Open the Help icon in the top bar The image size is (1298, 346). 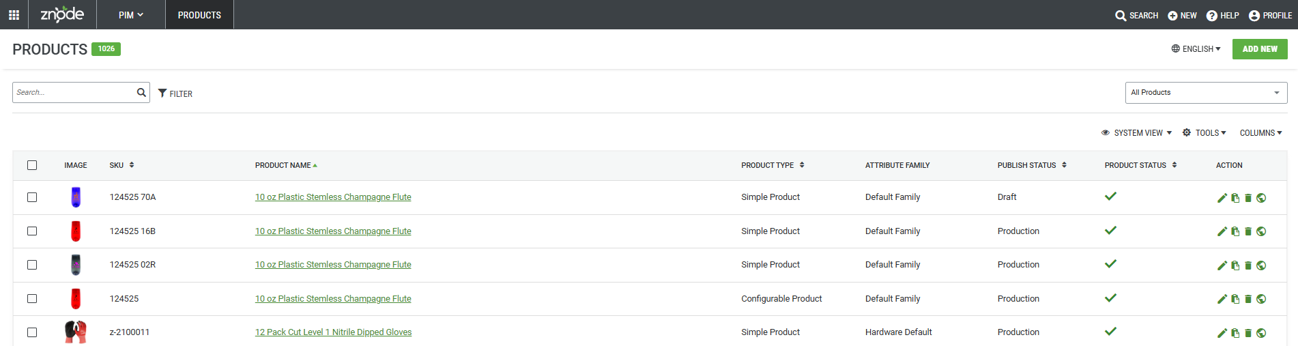click(x=1212, y=16)
